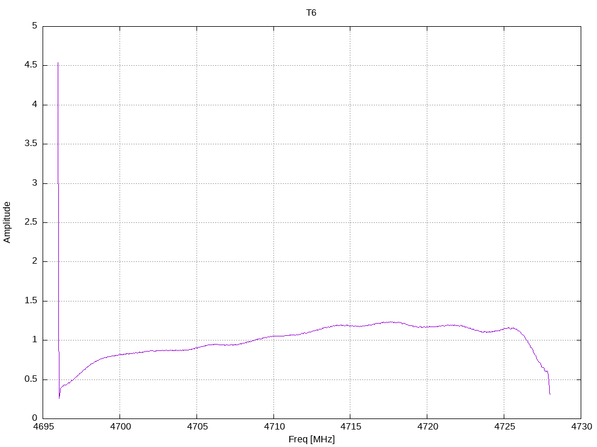Click y-axis tick label 3
Image resolution: width=597 pixels, height=447 pixels.
[x=34, y=183]
